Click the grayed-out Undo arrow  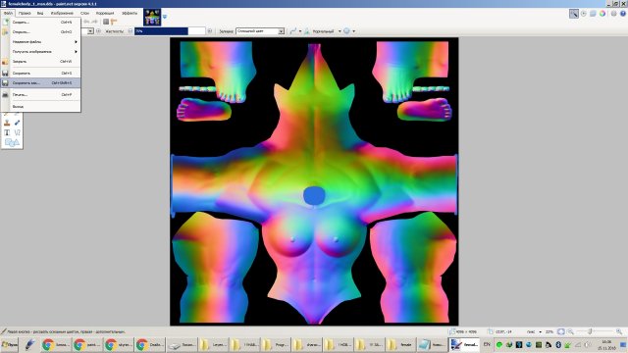click(x=87, y=22)
